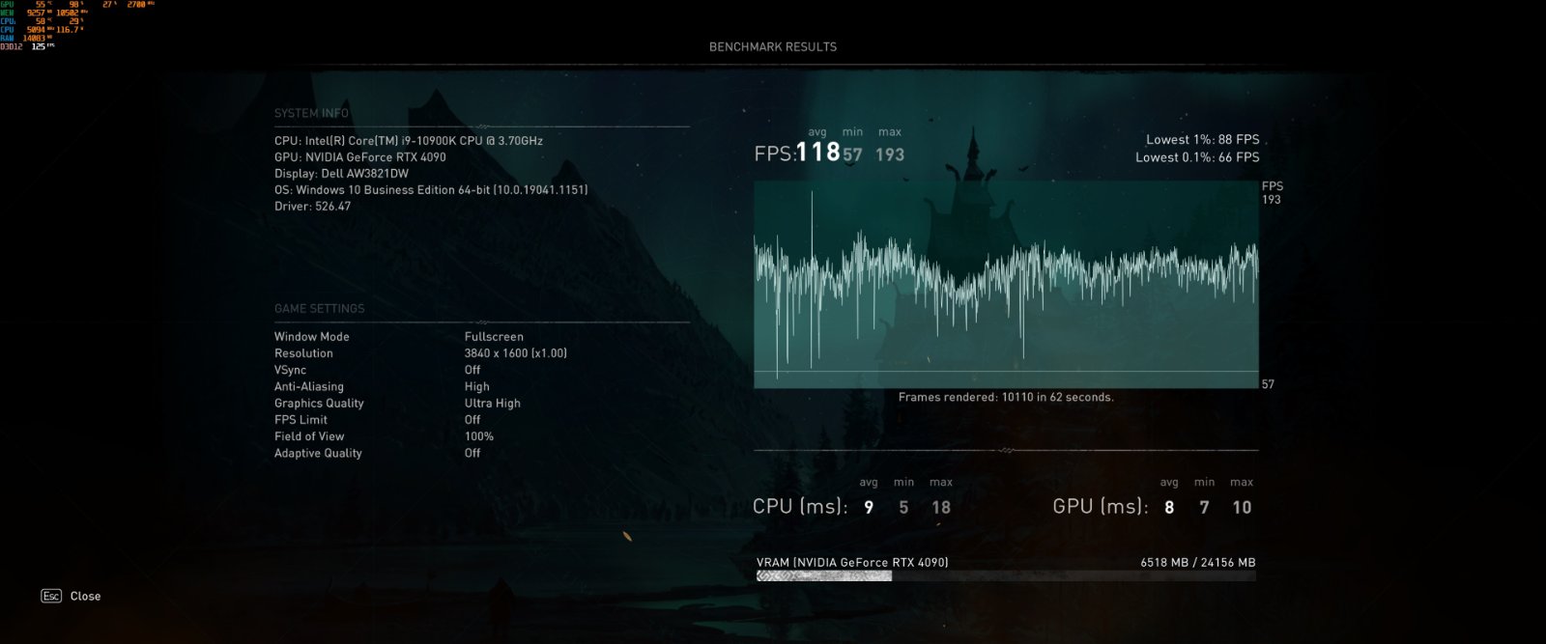Select the Driver 526.47 line
1546x644 pixels.
pos(312,207)
